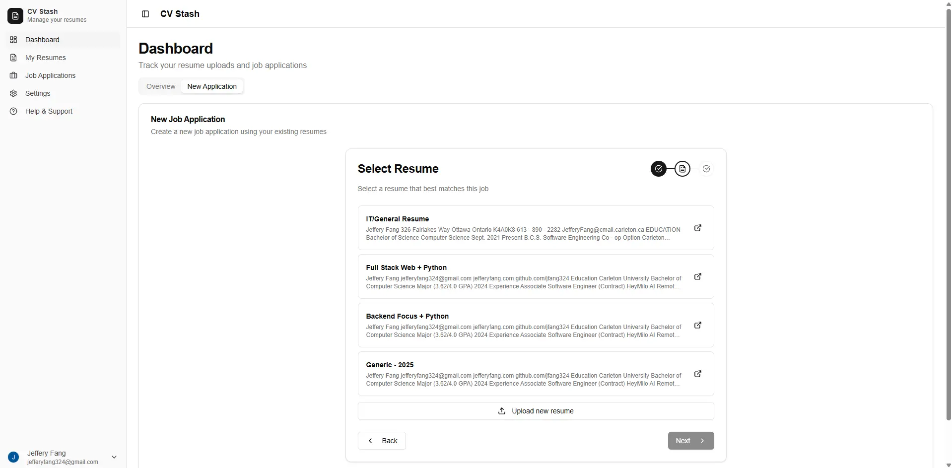Expand the Jeffery Fang account menu
Image resolution: width=952 pixels, height=468 pixels.
114,457
